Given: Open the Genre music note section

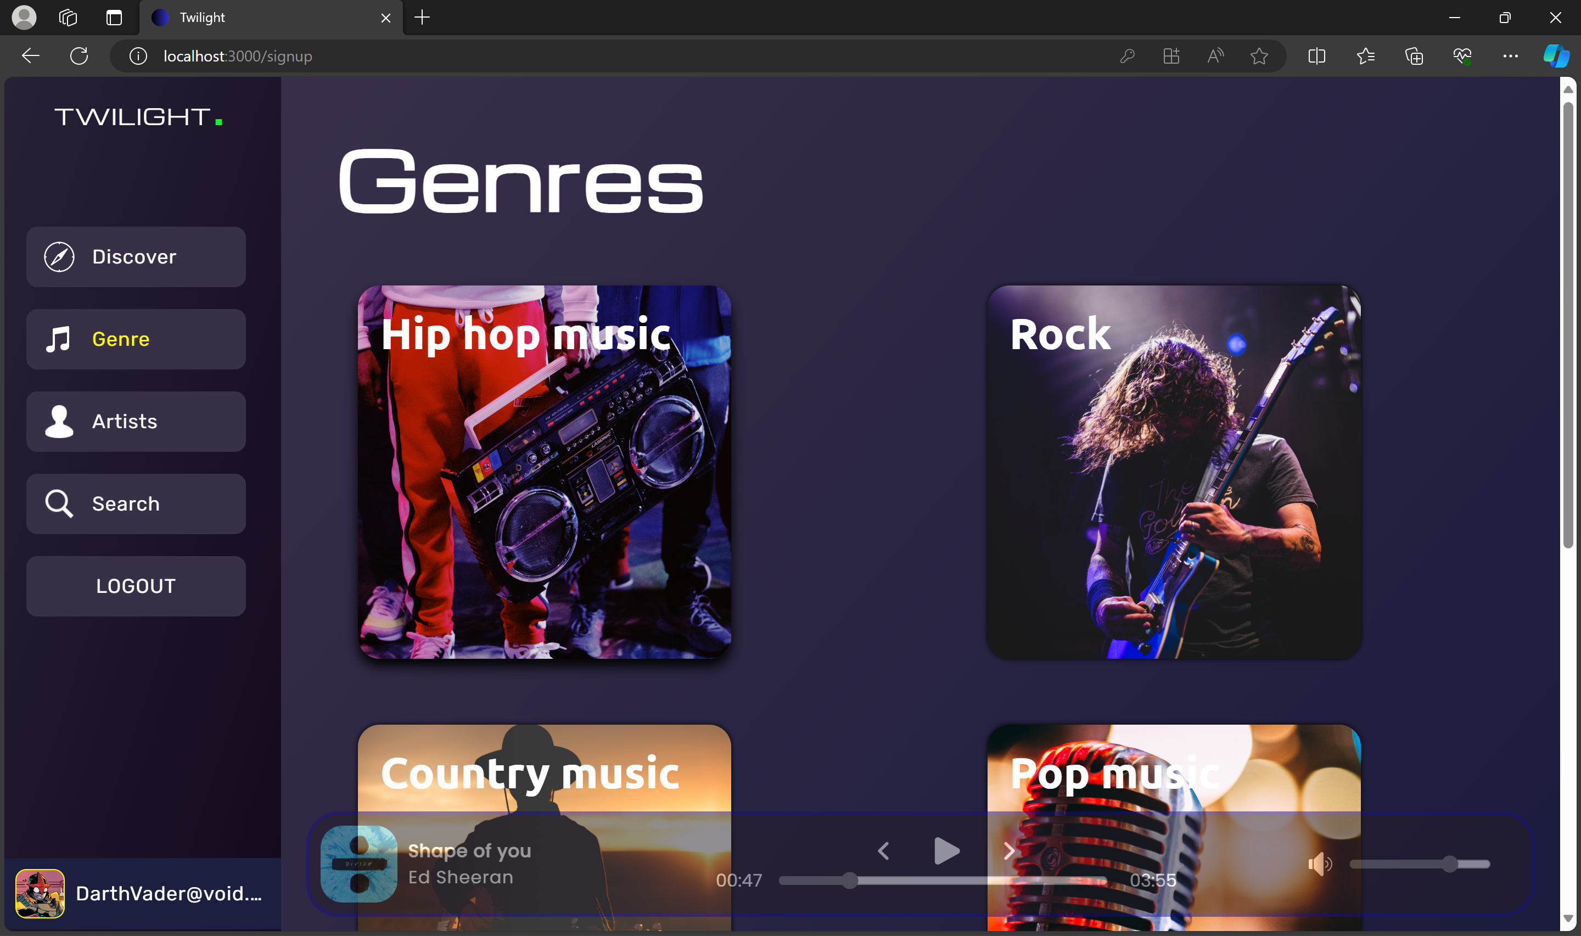Looking at the screenshot, I should coord(58,339).
